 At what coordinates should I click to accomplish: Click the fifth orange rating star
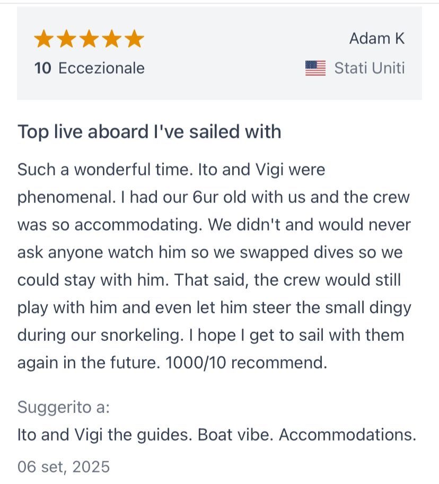tap(134, 39)
